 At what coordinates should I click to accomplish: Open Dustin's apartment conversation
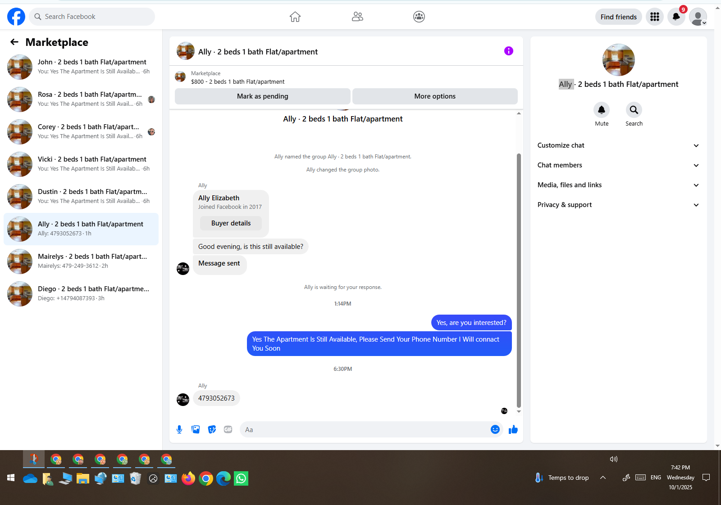click(x=81, y=197)
